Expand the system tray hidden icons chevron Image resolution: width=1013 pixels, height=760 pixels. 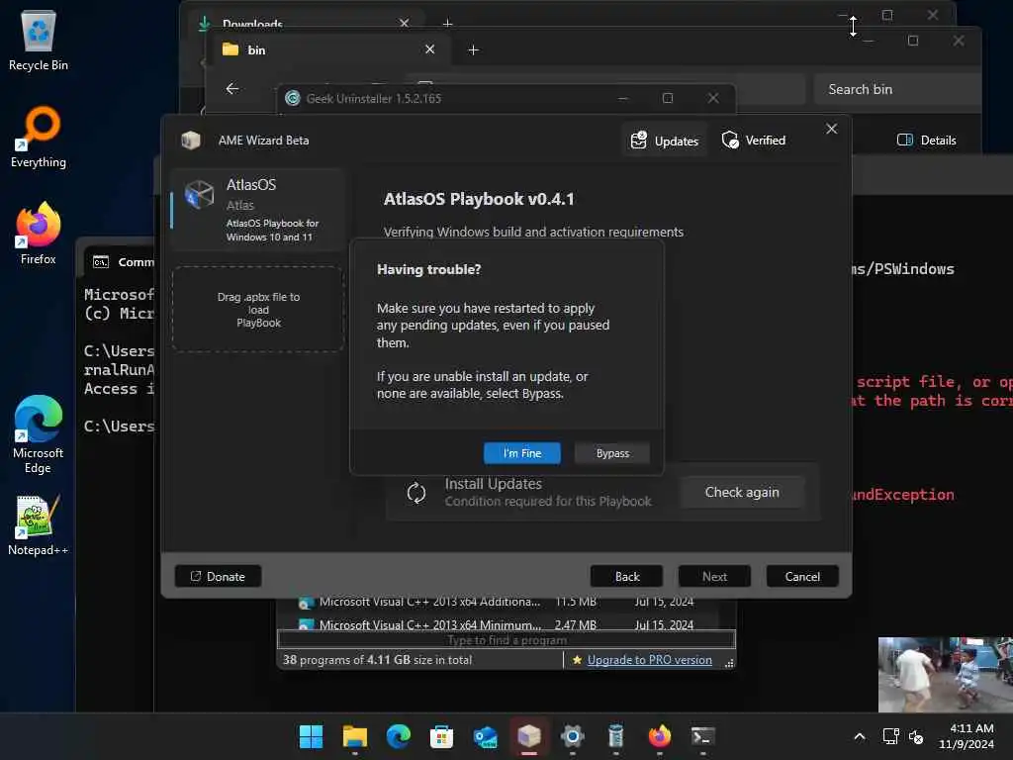[x=860, y=736]
